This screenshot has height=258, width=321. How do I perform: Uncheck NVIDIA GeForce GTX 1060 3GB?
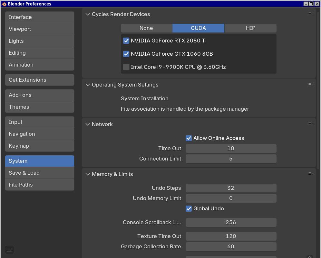click(x=126, y=54)
